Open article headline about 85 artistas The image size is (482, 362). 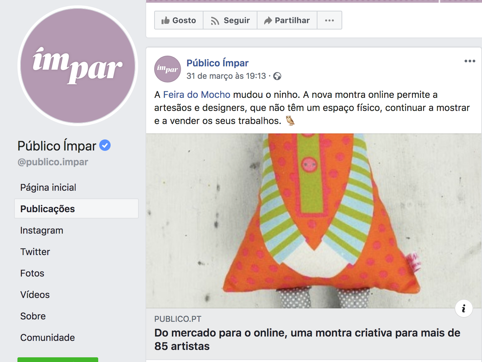point(307,339)
